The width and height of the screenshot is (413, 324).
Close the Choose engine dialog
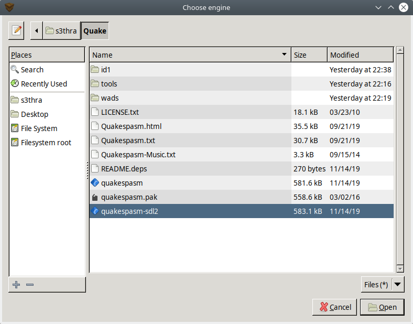pyautogui.click(x=403, y=7)
